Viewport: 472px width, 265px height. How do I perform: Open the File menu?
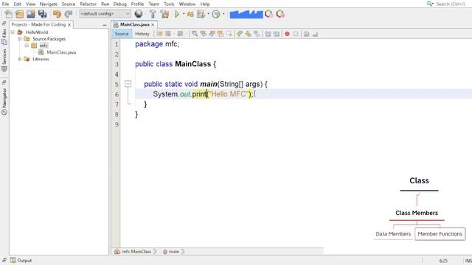tap(5, 4)
